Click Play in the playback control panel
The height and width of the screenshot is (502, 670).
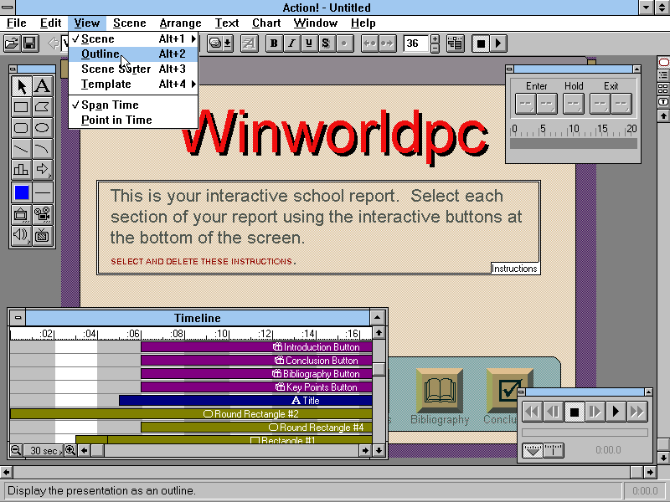click(616, 412)
